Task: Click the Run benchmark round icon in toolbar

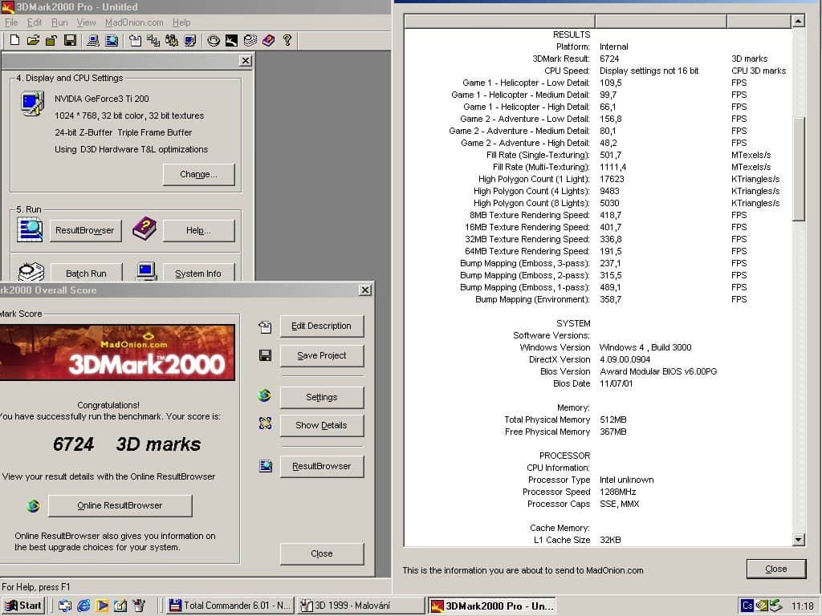Action: [213, 40]
